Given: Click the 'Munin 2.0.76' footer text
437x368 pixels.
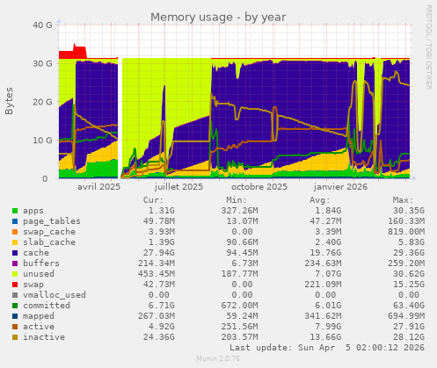Looking at the screenshot, I should (x=218, y=358).
